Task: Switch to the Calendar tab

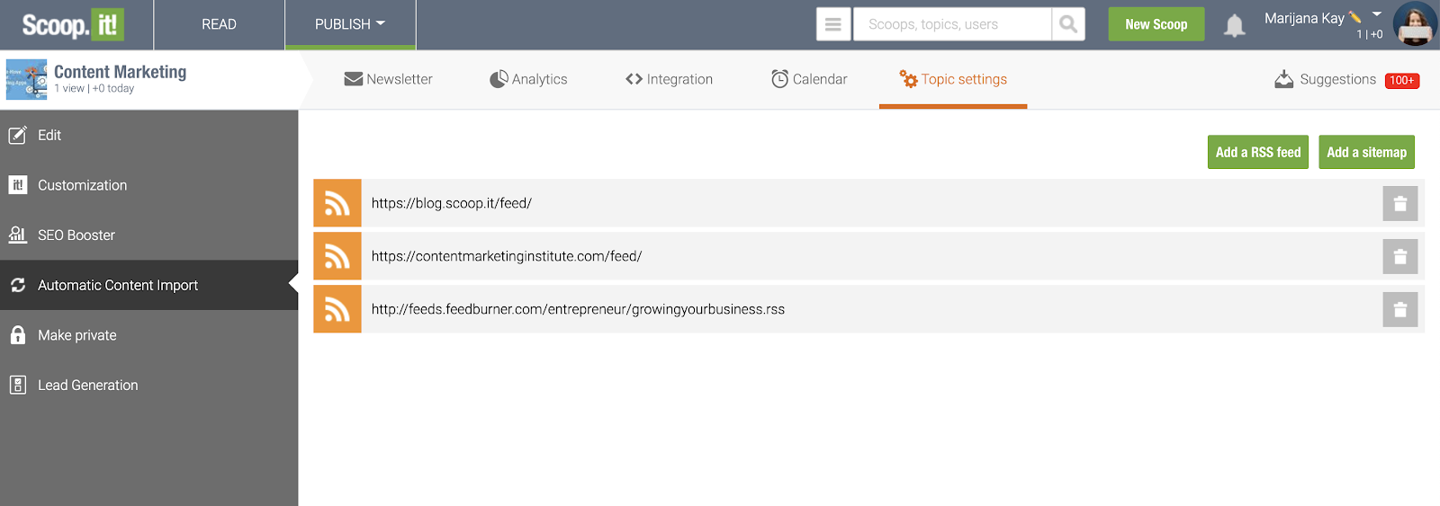Action: tap(809, 79)
